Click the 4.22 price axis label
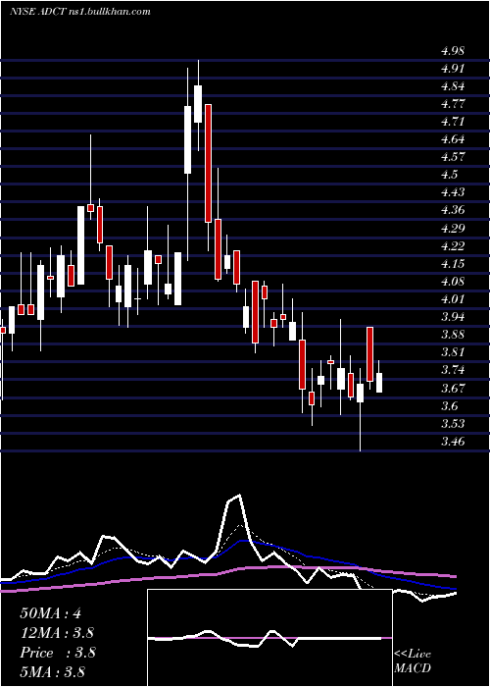Image resolution: width=490 pixels, height=687 pixels. (x=452, y=245)
